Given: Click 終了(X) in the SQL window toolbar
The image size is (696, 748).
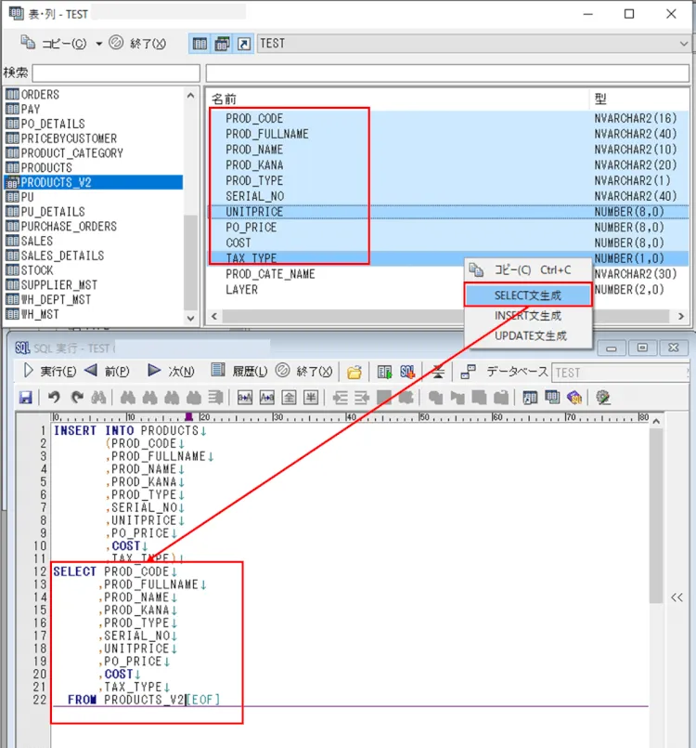Looking at the screenshot, I should tap(304, 371).
